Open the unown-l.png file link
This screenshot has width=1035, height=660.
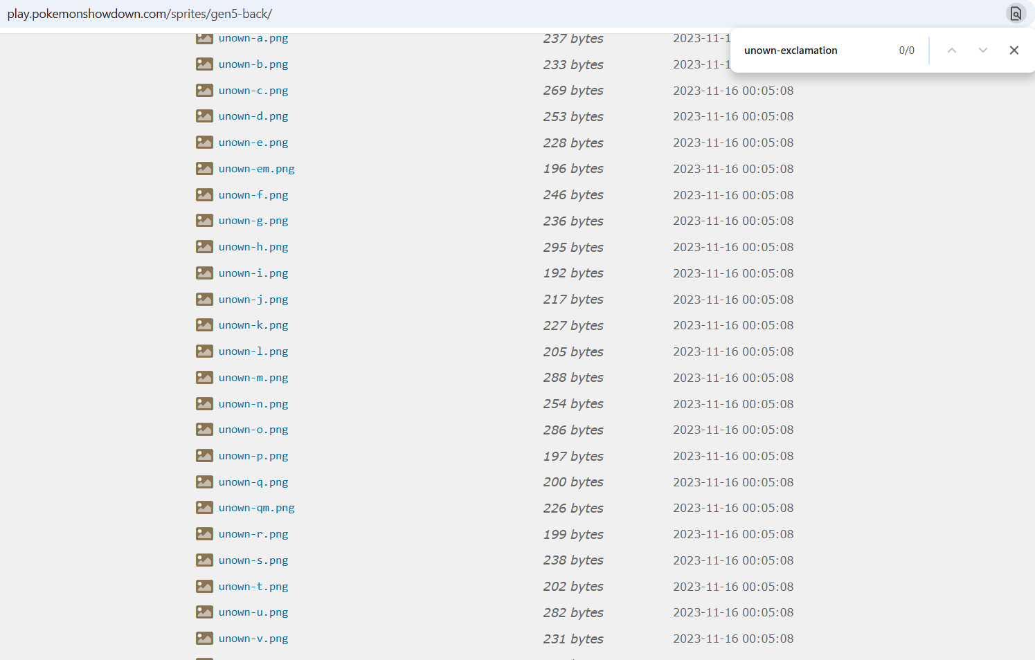pyautogui.click(x=253, y=351)
